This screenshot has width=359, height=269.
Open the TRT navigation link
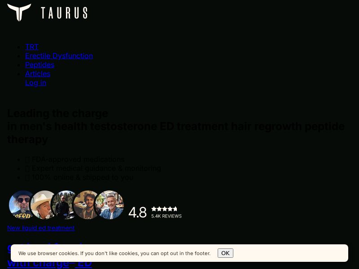(x=32, y=47)
